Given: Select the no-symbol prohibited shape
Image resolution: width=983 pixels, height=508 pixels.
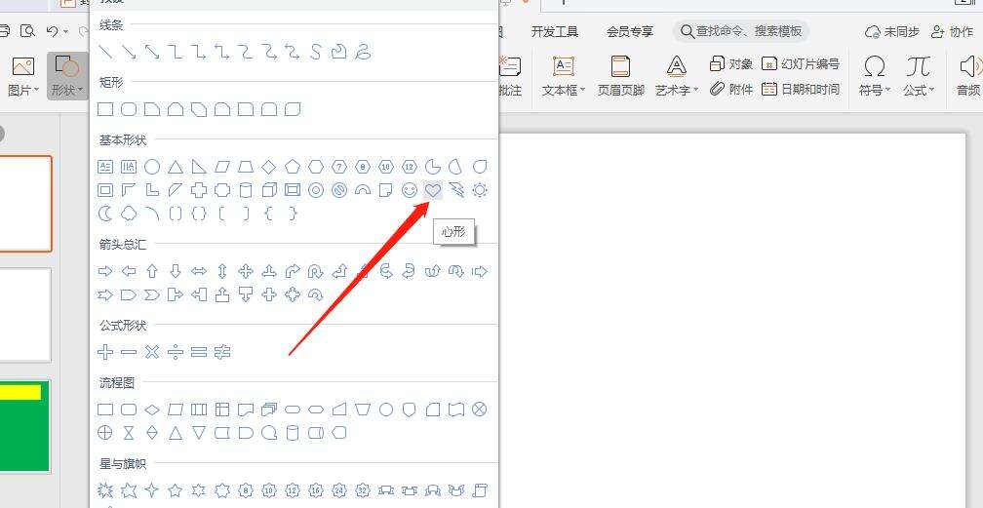Looking at the screenshot, I should click(339, 190).
